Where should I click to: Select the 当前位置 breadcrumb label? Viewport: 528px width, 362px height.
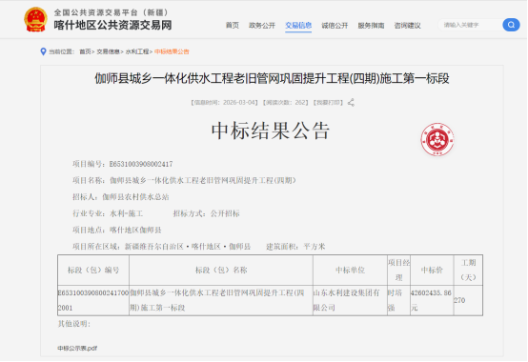(x=61, y=51)
